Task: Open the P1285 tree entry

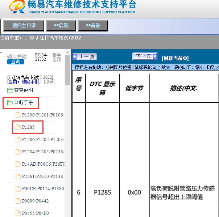Action: 28,127
